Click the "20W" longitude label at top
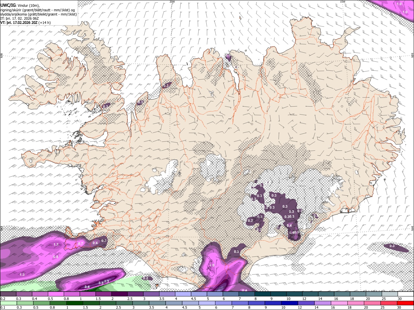Viewport: 414px width, 310px height. coord(172,2)
